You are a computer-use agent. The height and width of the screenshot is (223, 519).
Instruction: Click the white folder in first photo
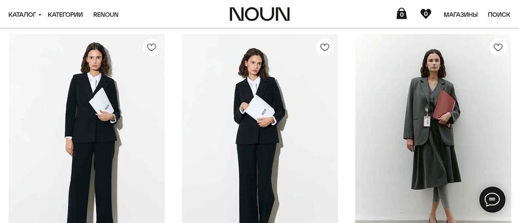coord(101,101)
